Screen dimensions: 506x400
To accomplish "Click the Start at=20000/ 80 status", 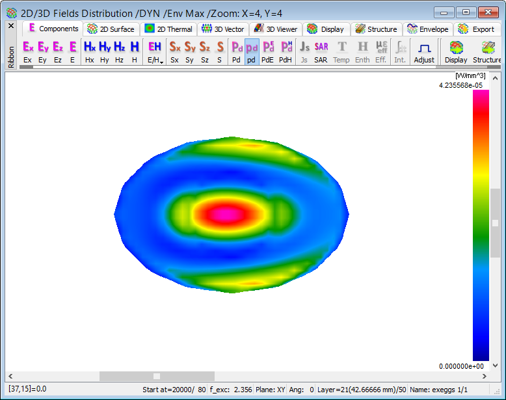I will 174,390.
